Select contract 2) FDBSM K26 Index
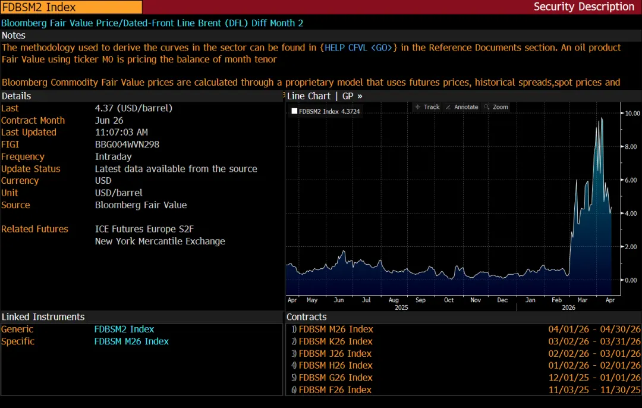The height and width of the screenshot is (408, 642). click(x=332, y=341)
